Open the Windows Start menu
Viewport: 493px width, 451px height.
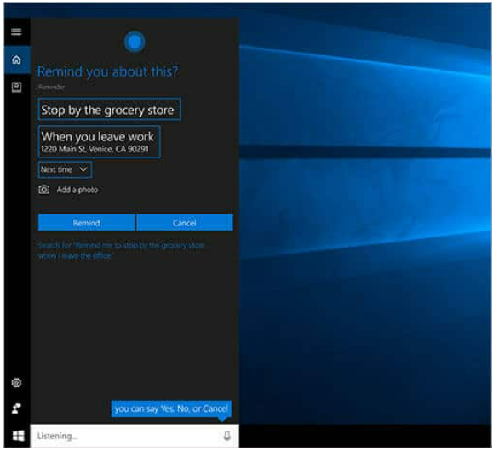[18, 436]
